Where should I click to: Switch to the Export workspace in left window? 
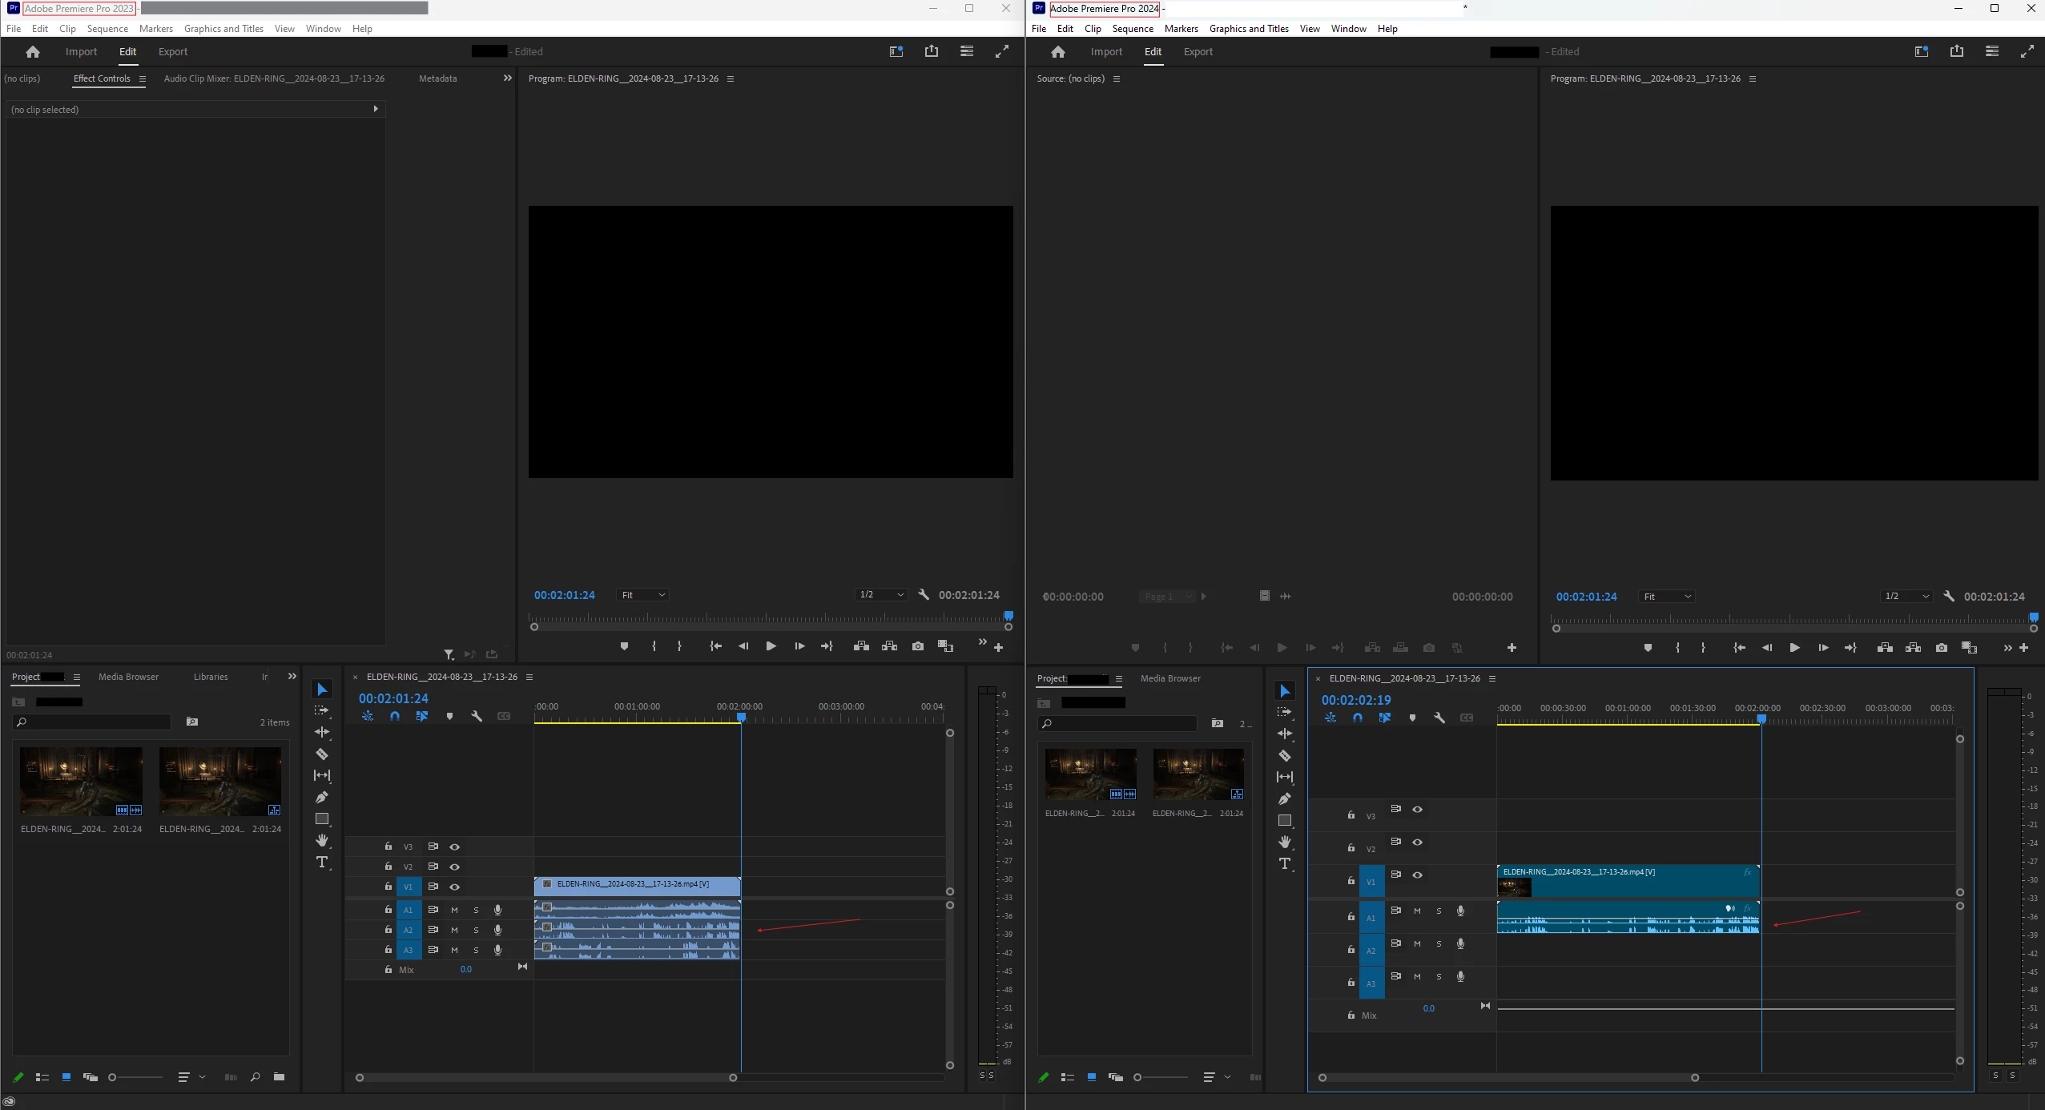(173, 51)
